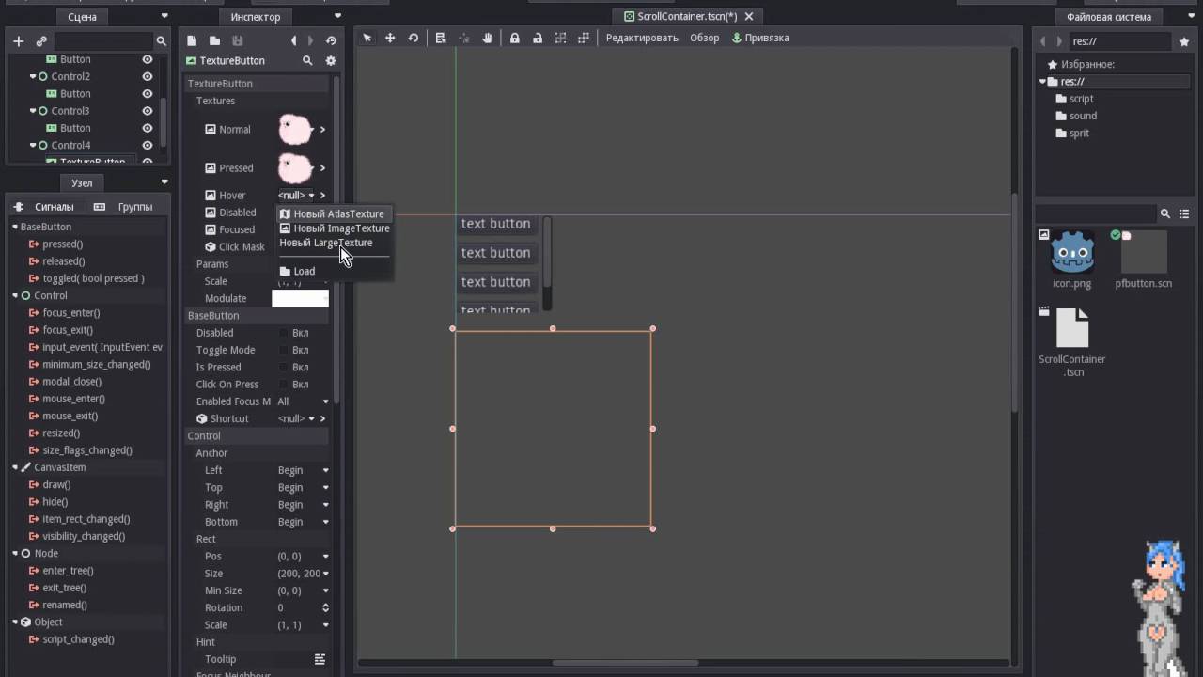Toggle visibility of Control3 node
1203x677 pixels.
[x=147, y=111]
